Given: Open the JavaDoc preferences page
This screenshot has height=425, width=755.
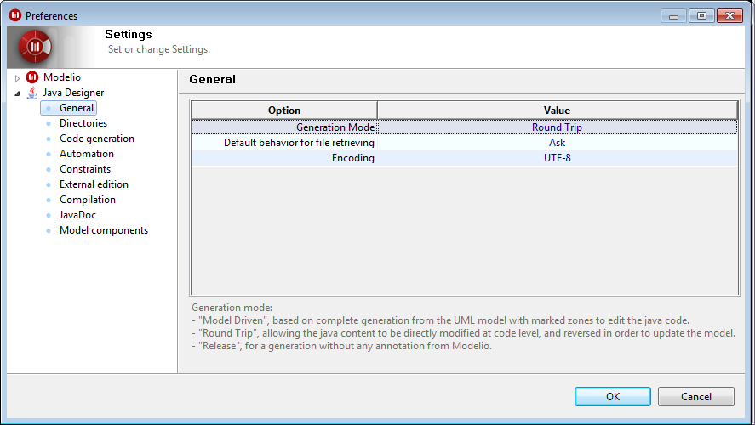Looking at the screenshot, I should tap(77, 215).
